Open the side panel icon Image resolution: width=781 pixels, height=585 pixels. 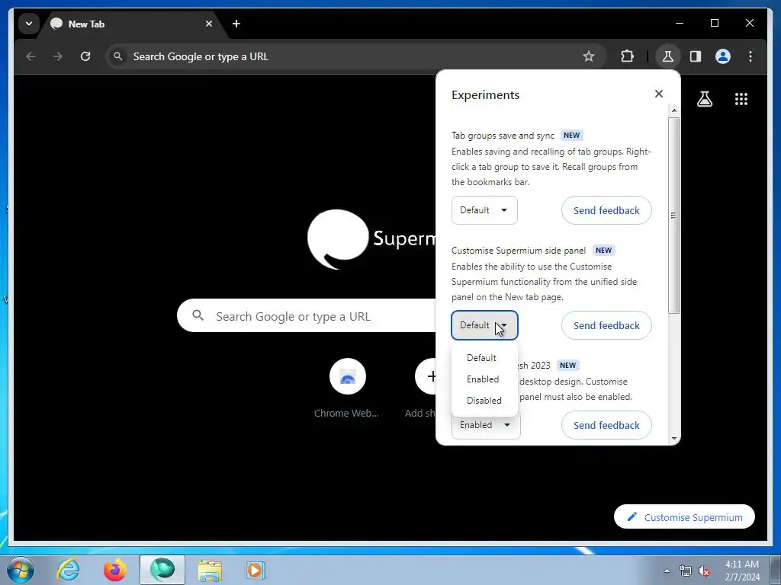click(696, 56)
